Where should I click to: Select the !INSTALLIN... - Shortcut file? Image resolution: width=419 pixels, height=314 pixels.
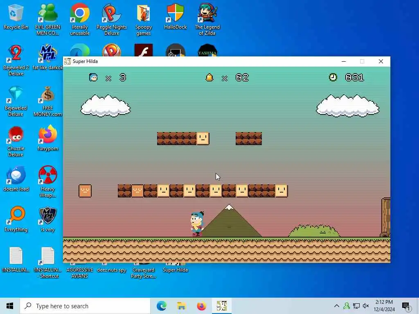(x=47, y=262)
